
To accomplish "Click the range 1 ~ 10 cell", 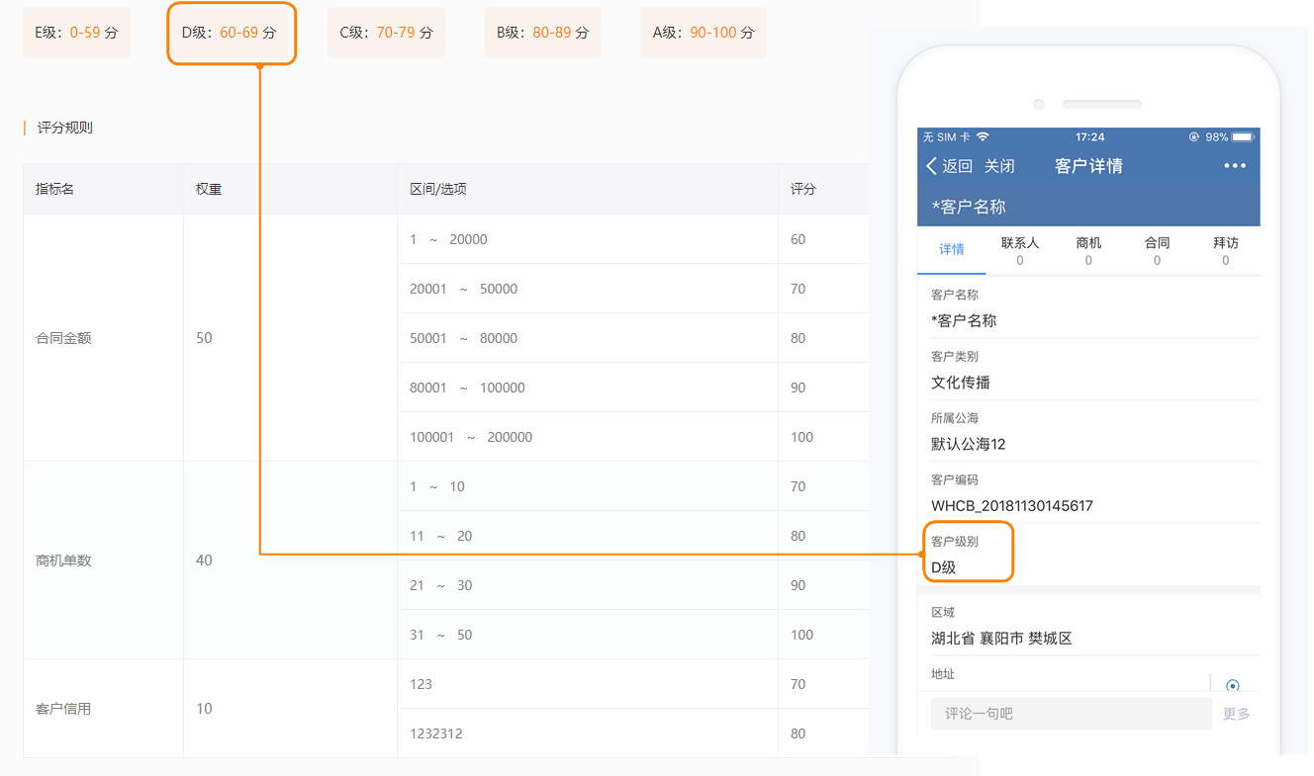I will tap(588, 486).
